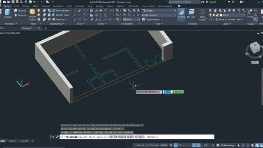263x148 pixels.
Task: Use the Separate solid editing tool
Action: (59, 19)
